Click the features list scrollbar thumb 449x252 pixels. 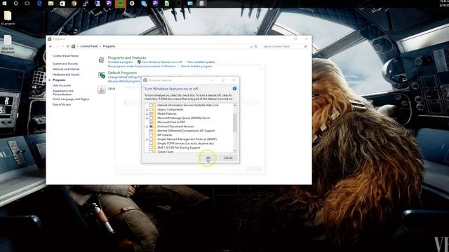pos(235,122)
